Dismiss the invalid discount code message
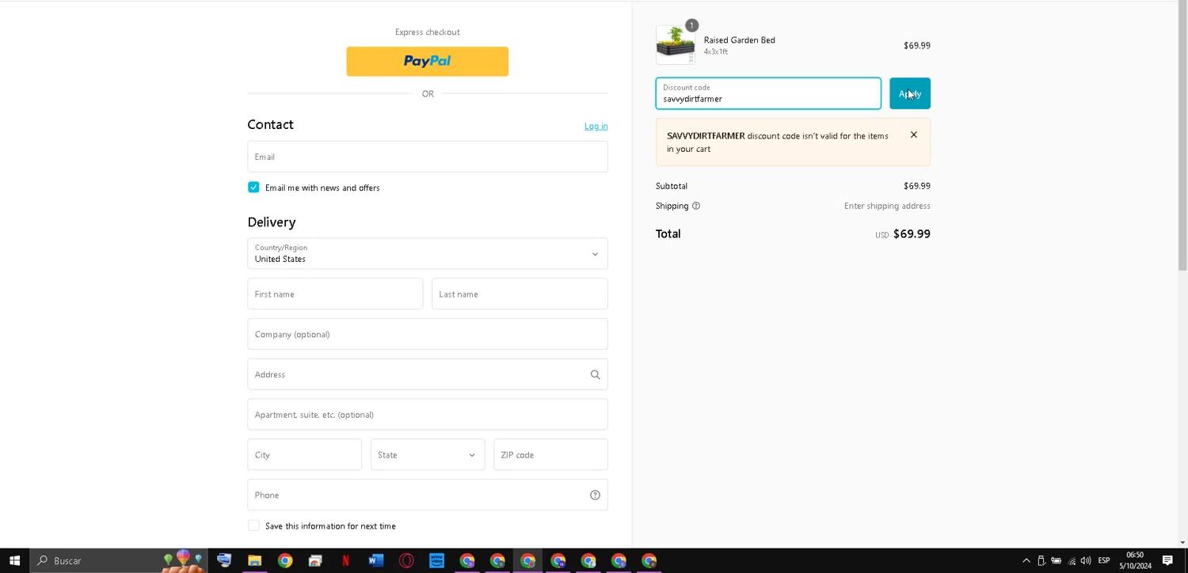The width and height of the screenshot is (1188, 573). click(x=913, y=135)
